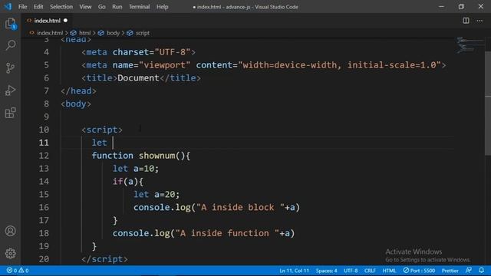The height and width of the screenshot is (276, 491).
Task: Restore down the VS Code window
Action: pos(461,7)
